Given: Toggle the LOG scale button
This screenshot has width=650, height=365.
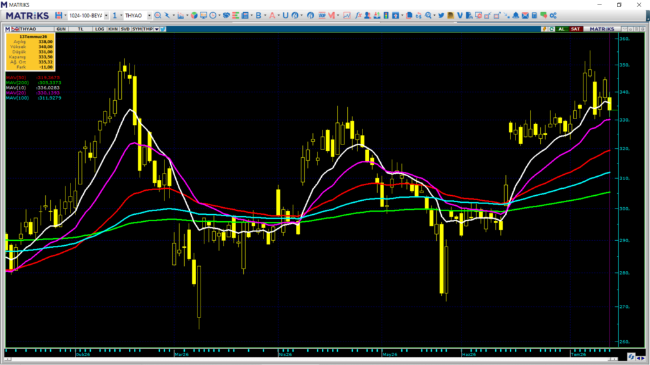Looking at the screenshot, I should (x=100, y=29).
